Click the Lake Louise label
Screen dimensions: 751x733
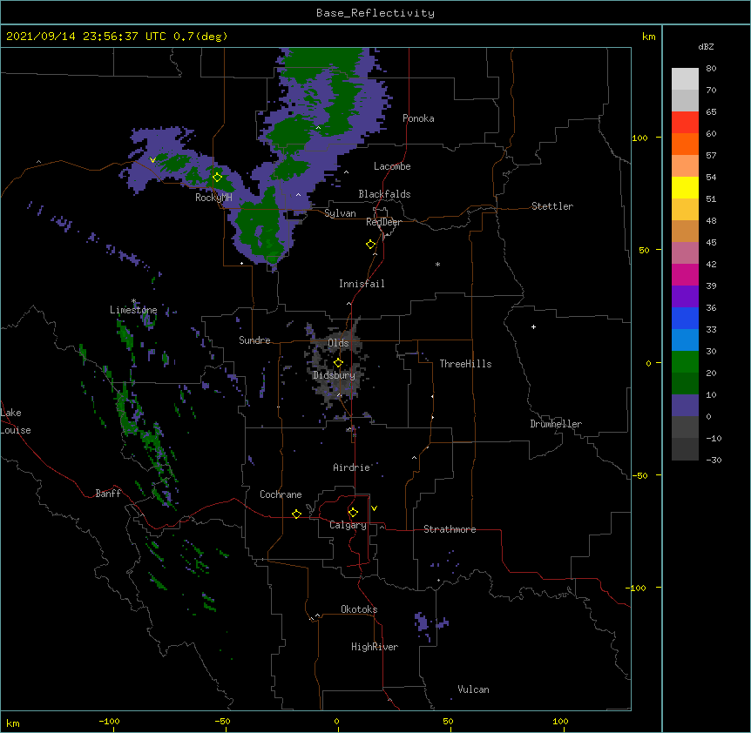pos(16,421)
